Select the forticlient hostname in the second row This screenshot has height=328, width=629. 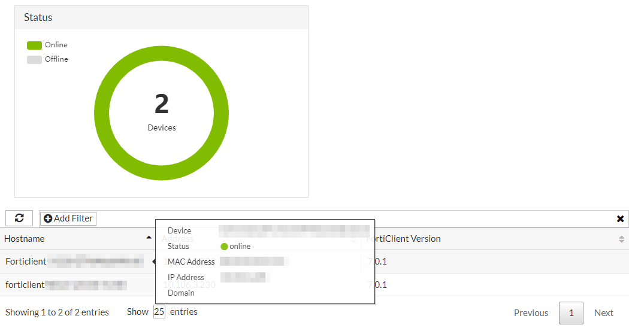66,285
